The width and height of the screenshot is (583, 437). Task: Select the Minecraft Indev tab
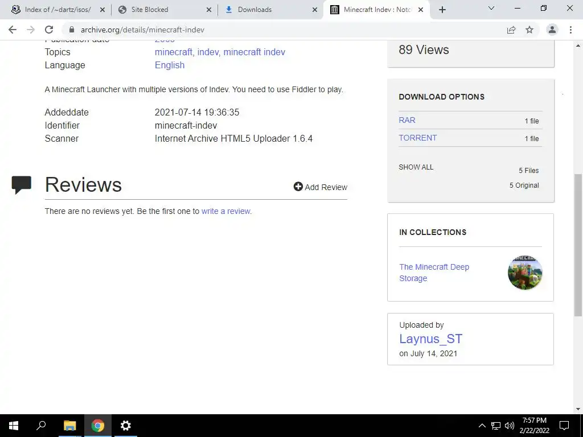377,10
